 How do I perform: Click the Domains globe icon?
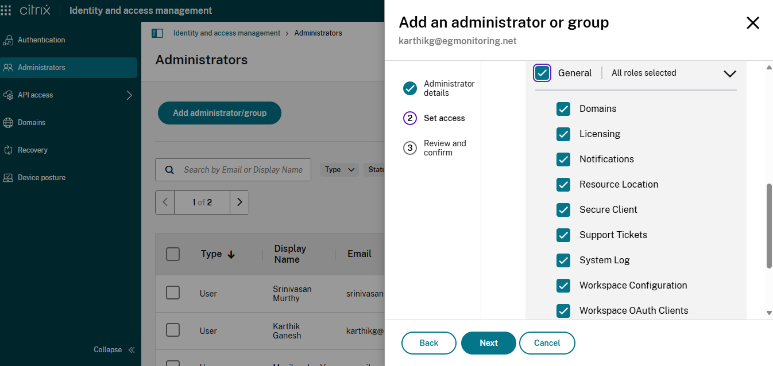8,123
